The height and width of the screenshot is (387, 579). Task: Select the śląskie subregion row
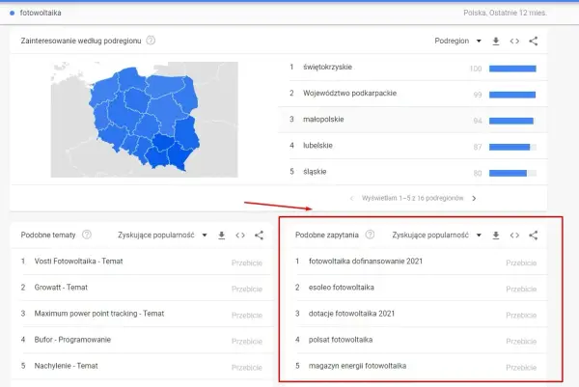pos(412,172)
